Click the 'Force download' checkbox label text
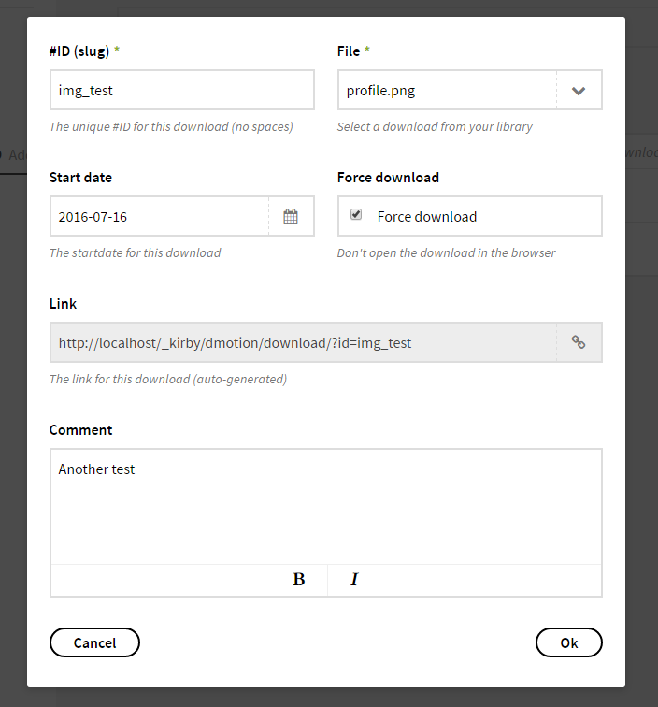This screenshot has height=707, width=658. (x=427, y=216)
